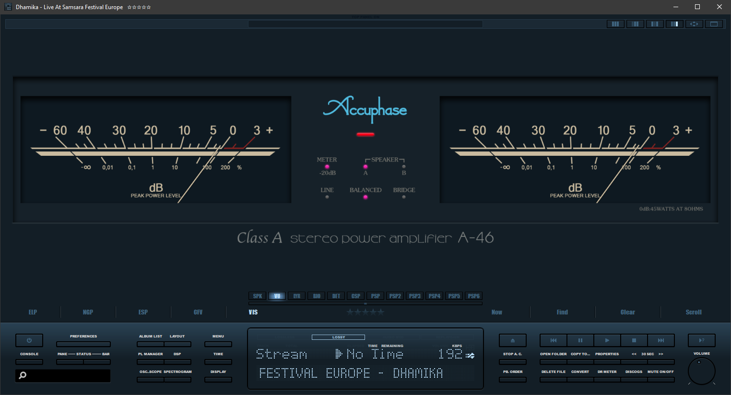Screen dimensions: 731x395
Task: Open PREFERENCES
Action: (83, 344)
